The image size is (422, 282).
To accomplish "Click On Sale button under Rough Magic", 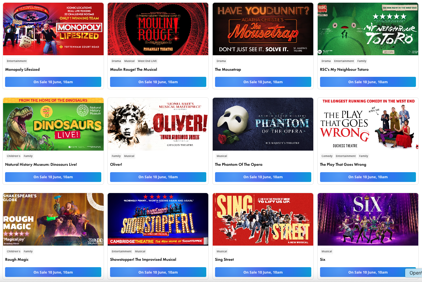I will [x=53, y=272].
